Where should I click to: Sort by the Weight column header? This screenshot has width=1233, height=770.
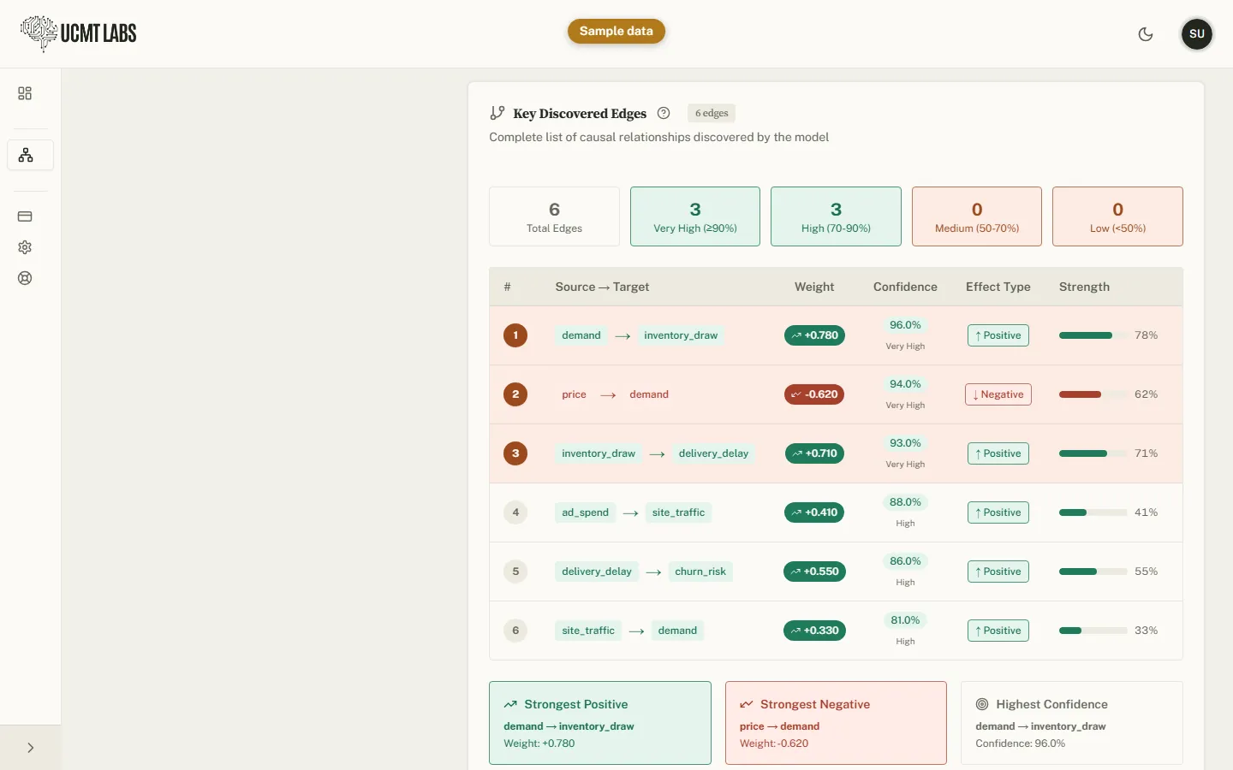click(814, 287)
